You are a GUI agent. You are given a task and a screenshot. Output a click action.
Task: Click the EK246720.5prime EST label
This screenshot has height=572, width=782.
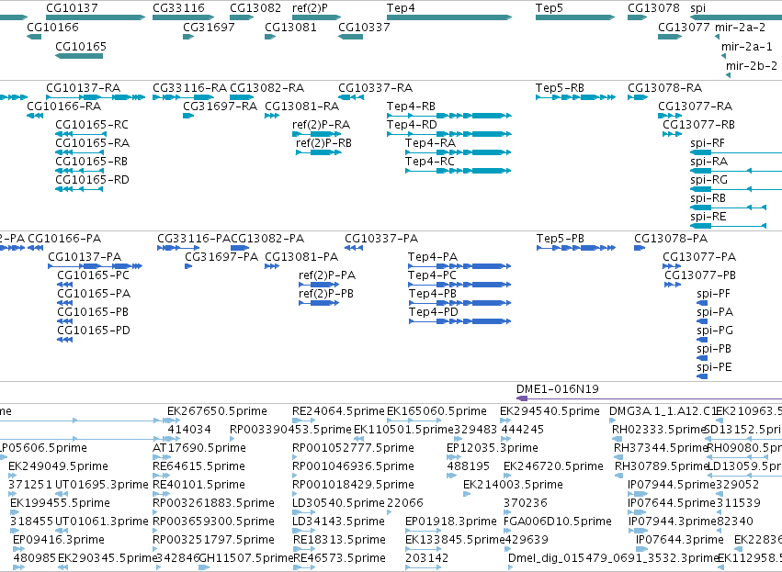553,465
